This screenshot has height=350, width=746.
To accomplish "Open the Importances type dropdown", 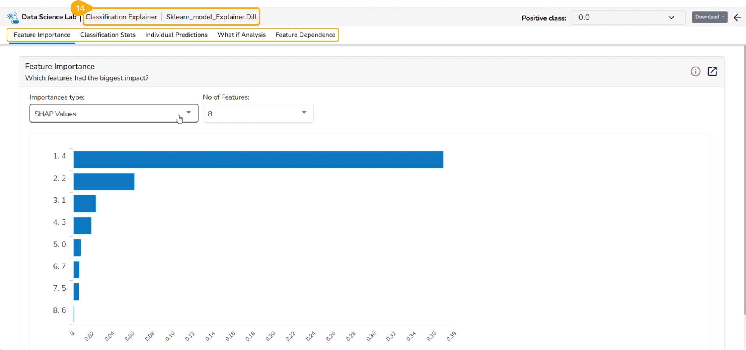I will coord(114,113).
